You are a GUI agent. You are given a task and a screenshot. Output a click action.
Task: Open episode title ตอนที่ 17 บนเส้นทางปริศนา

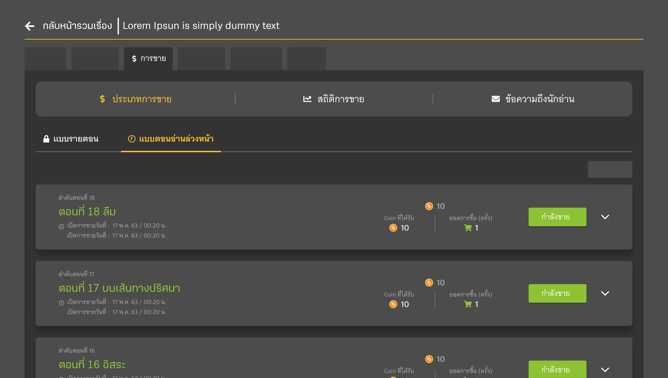coord(119,288)
